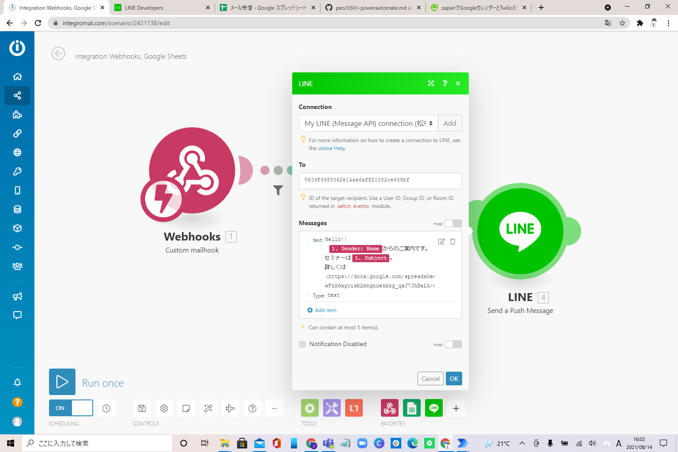Click Cancel in LINE dialog
Viewport: 678px width, 452px height.
(x=430, y=379)
